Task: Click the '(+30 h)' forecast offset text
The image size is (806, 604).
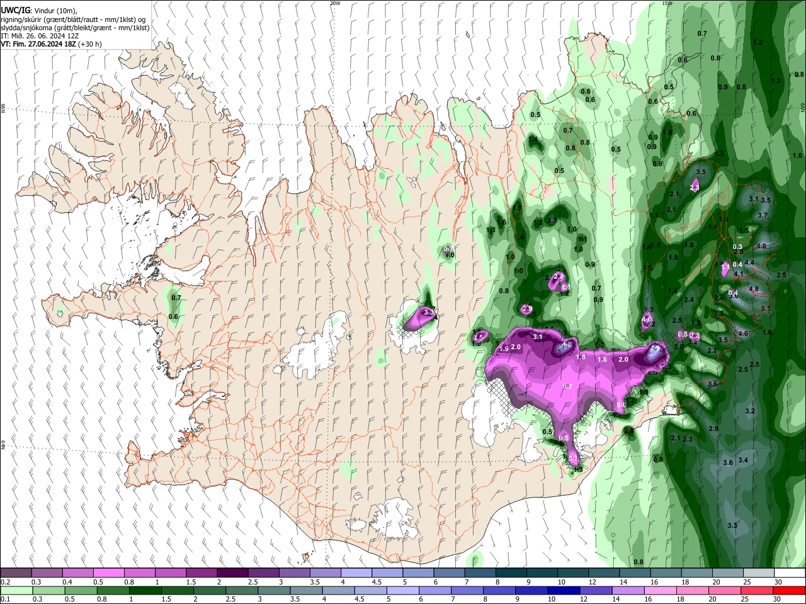Action: pyautogui.click(x=90, y=44)
